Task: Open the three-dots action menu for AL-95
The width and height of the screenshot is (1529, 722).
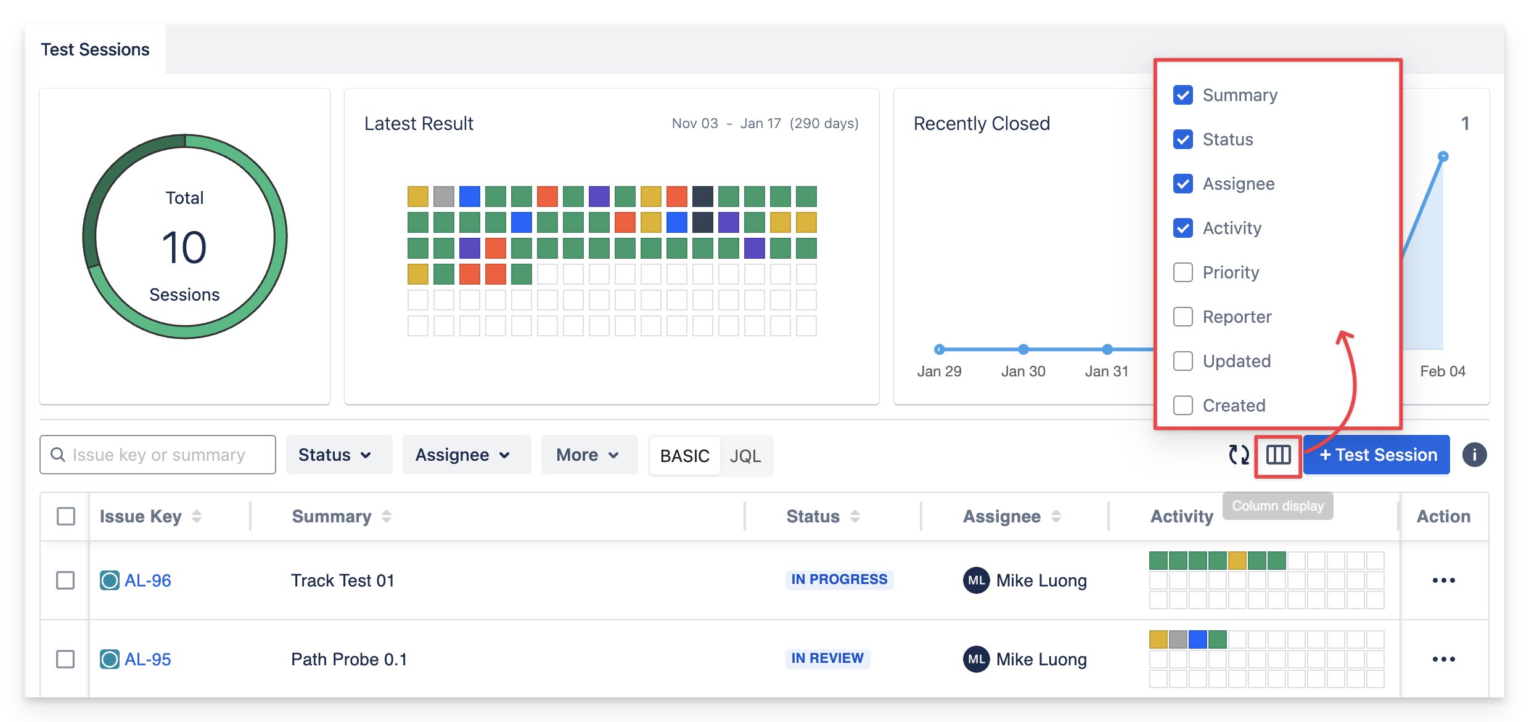Action: (x=1443, y=659)
